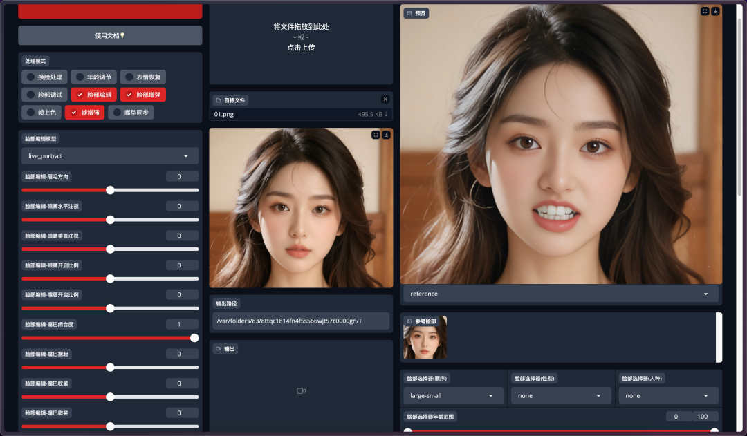The width and height of the screenshot is (747, 436).
Task: Click the download arrow beside 495.5 KB
Action: coord(387,114)
